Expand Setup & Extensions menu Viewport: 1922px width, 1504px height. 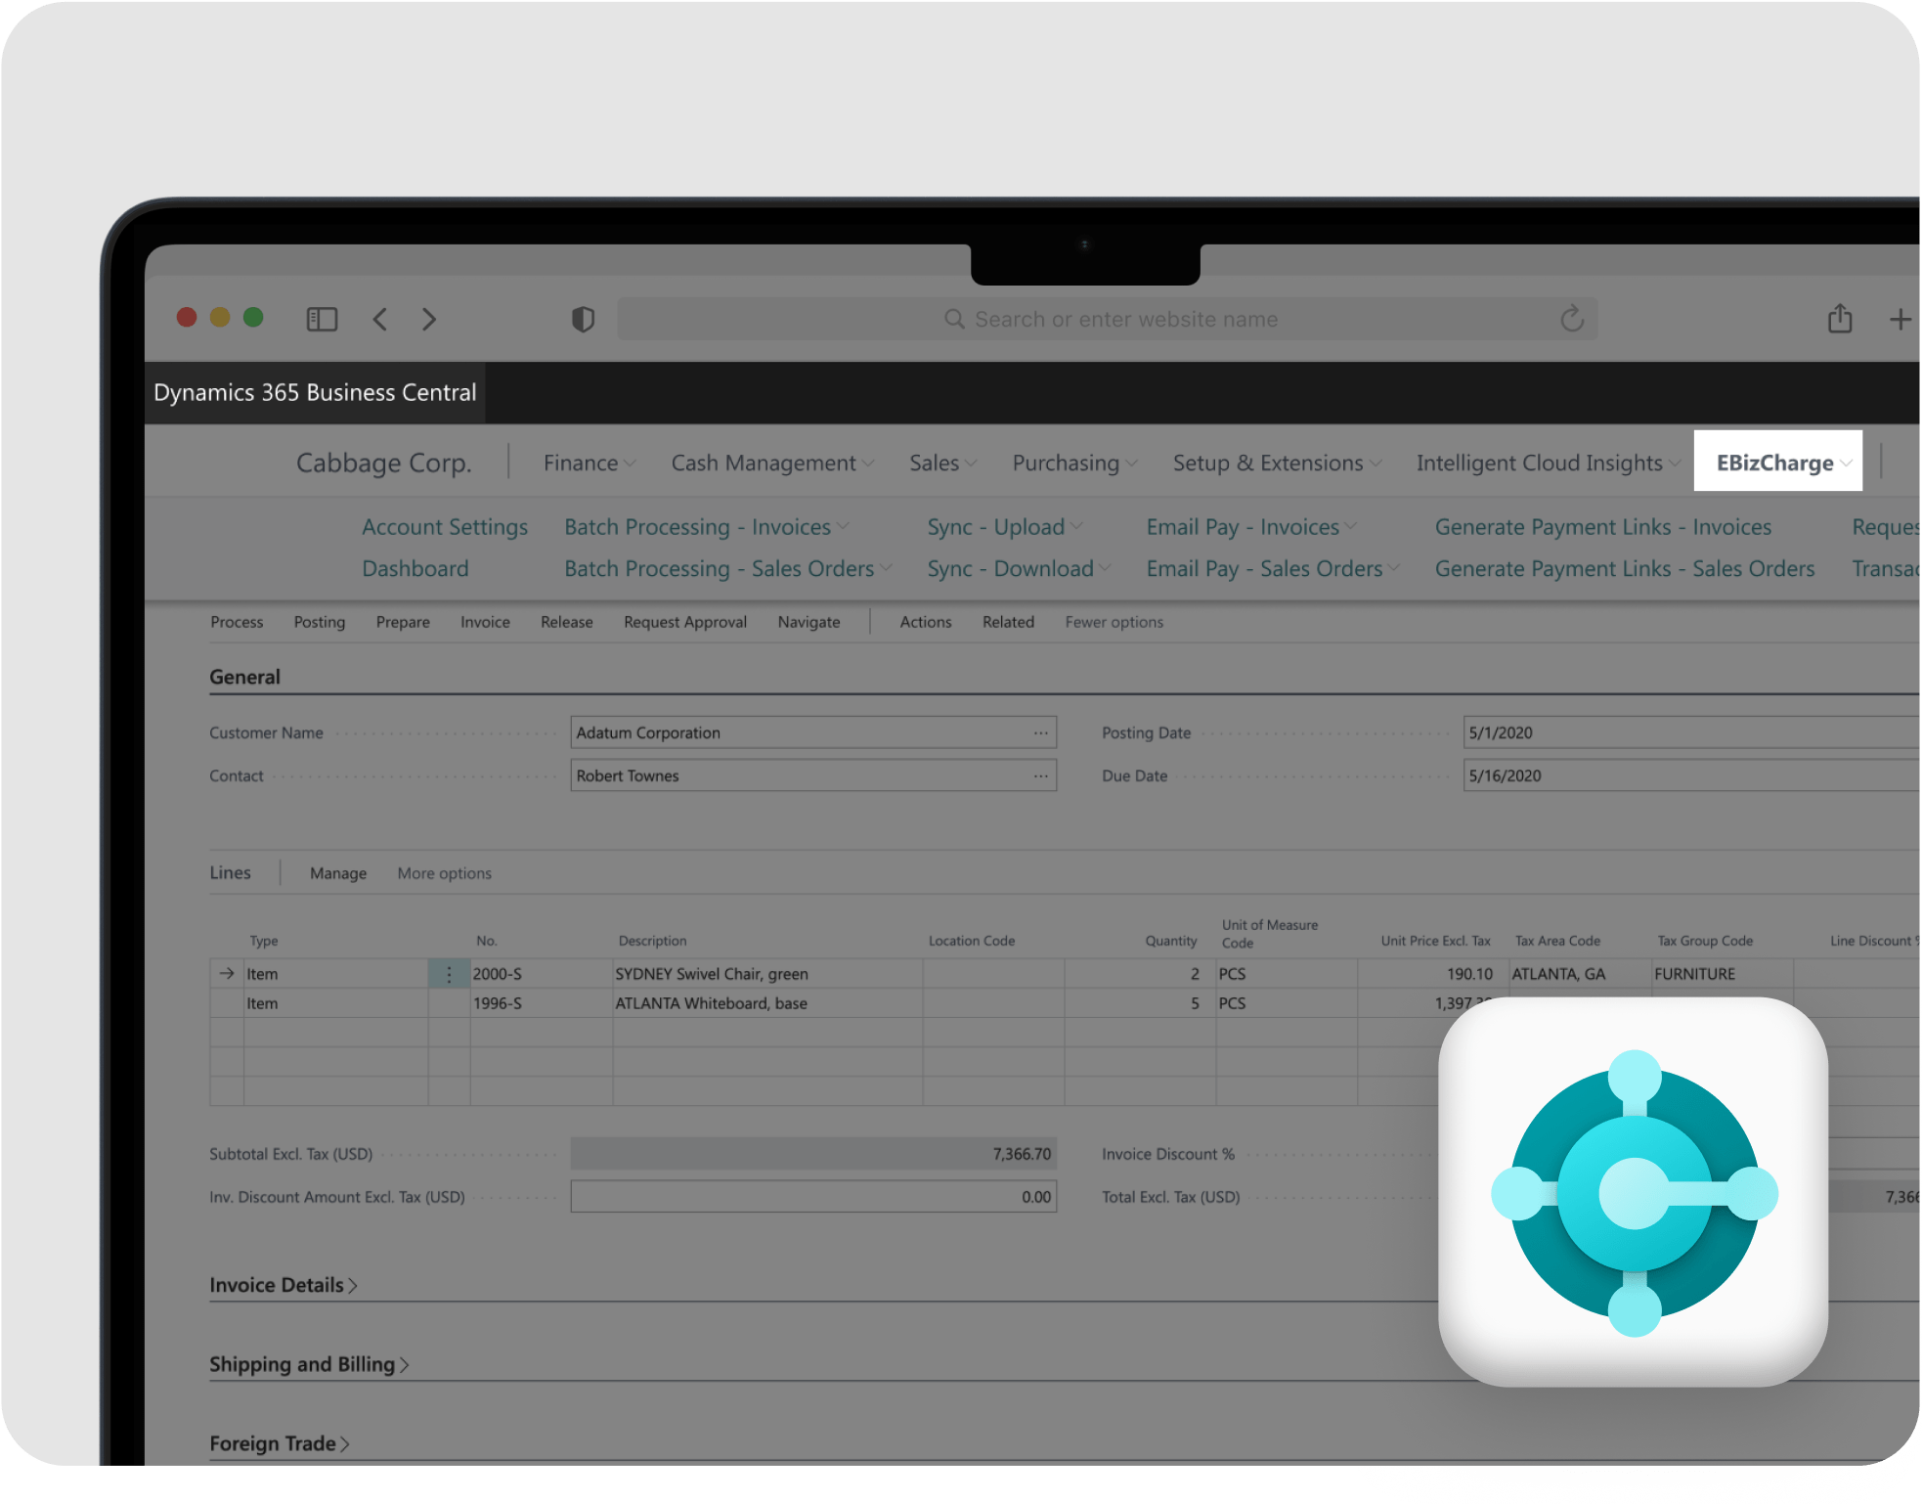(x=1277, y=463)
